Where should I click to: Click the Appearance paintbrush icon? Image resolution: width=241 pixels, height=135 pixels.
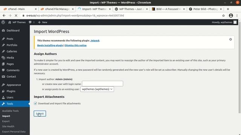coord(3,85)
